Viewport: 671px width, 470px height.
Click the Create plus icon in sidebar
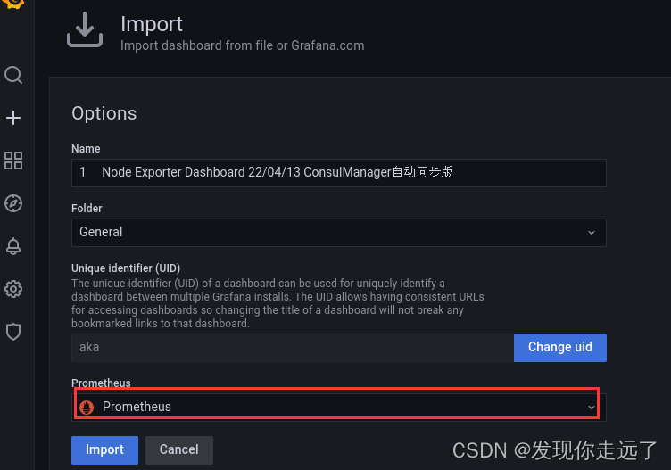pyautogui.click(x=13, y=118)
